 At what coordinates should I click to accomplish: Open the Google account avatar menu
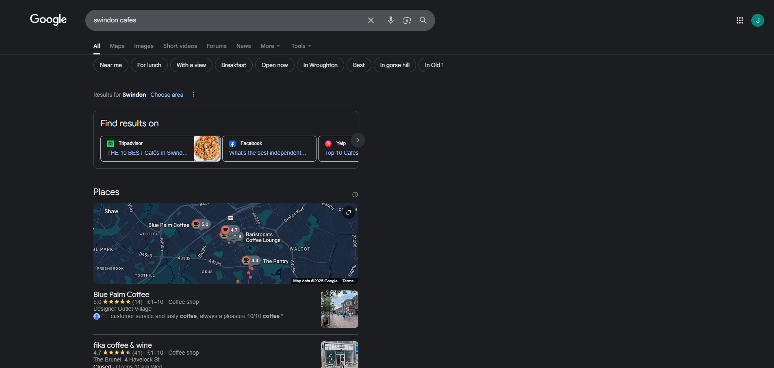point(757,20)
